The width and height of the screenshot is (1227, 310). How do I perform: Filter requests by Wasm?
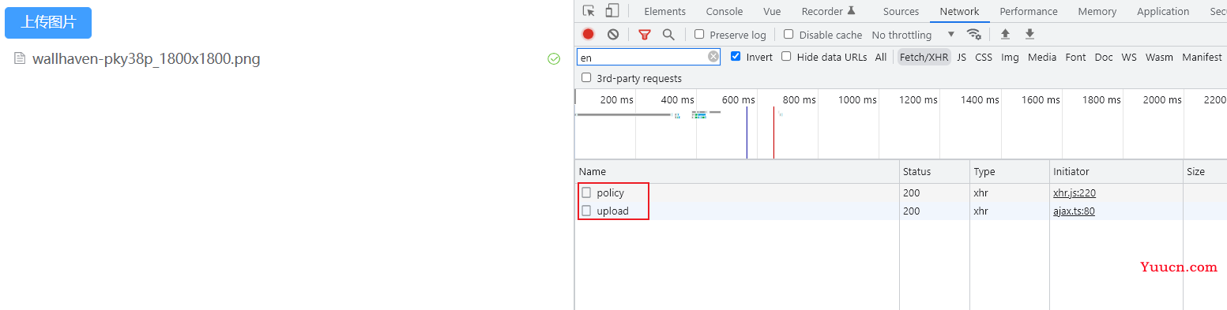(1159, 57)
